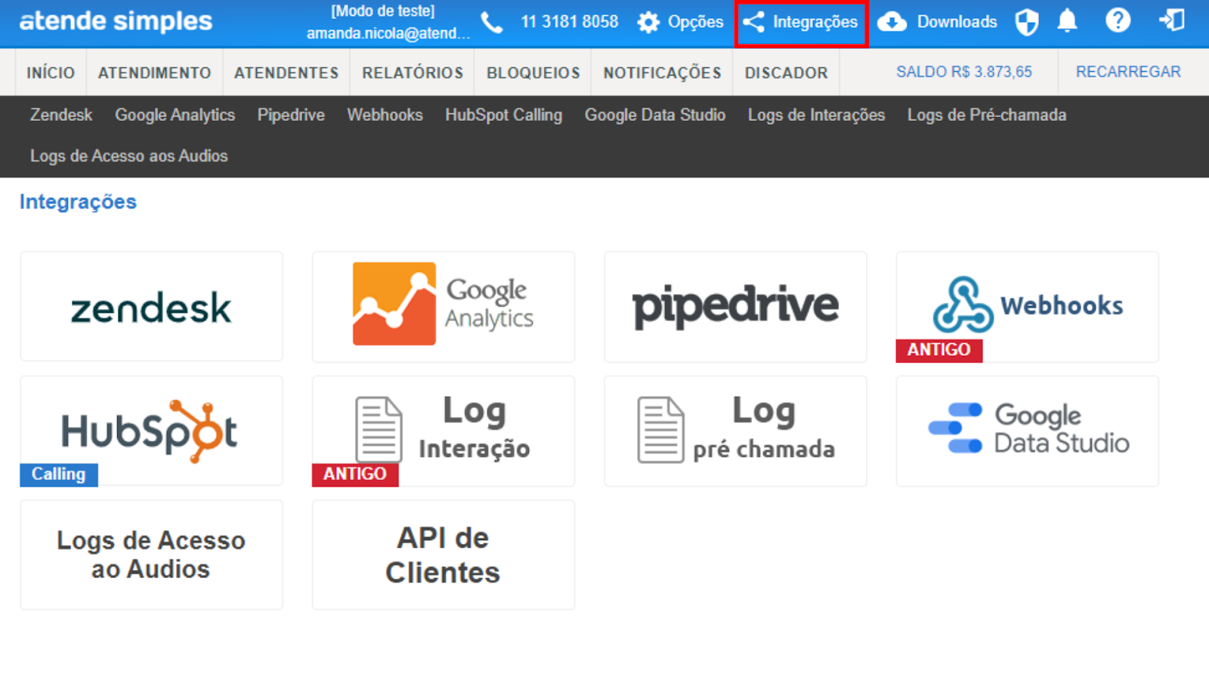Go to the INÍCIO tab
Image resolution: width=1209 pixels, height=680 pixels.
[51, 73]
